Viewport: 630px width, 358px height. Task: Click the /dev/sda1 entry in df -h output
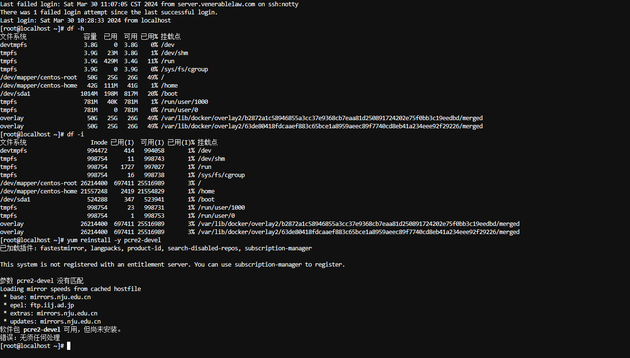coord(15,93)
